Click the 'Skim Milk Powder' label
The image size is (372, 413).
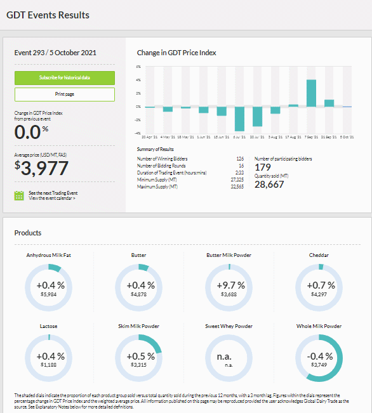tap(138, 326)
